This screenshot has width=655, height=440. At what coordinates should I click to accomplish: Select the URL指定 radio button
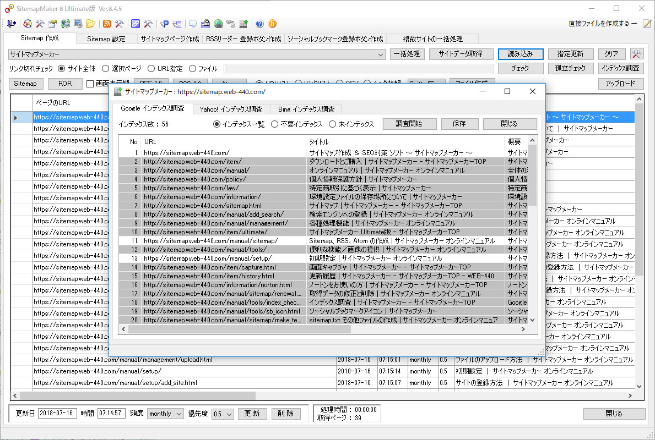coord(151,68)
